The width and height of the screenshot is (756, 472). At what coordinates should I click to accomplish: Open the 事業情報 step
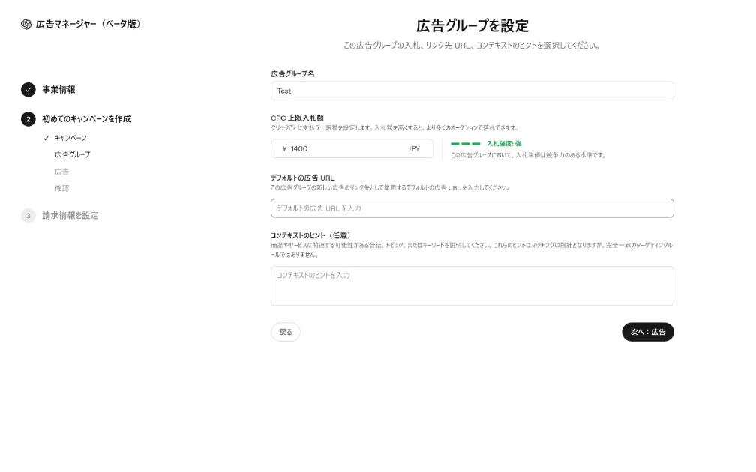58,90
